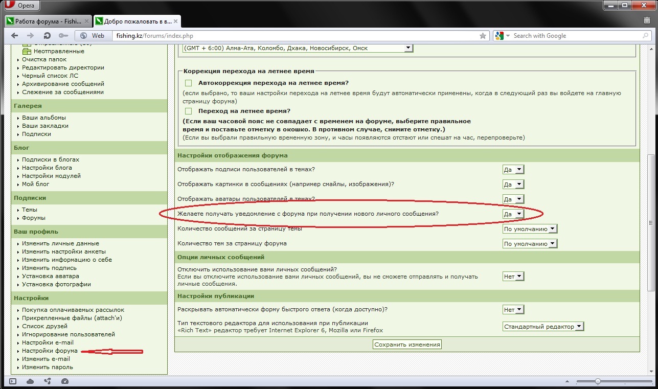Viewport: 658px width, 389px height.
Task: Open Opera Unite icon in status bar
Action: click(x=48, y=381)
